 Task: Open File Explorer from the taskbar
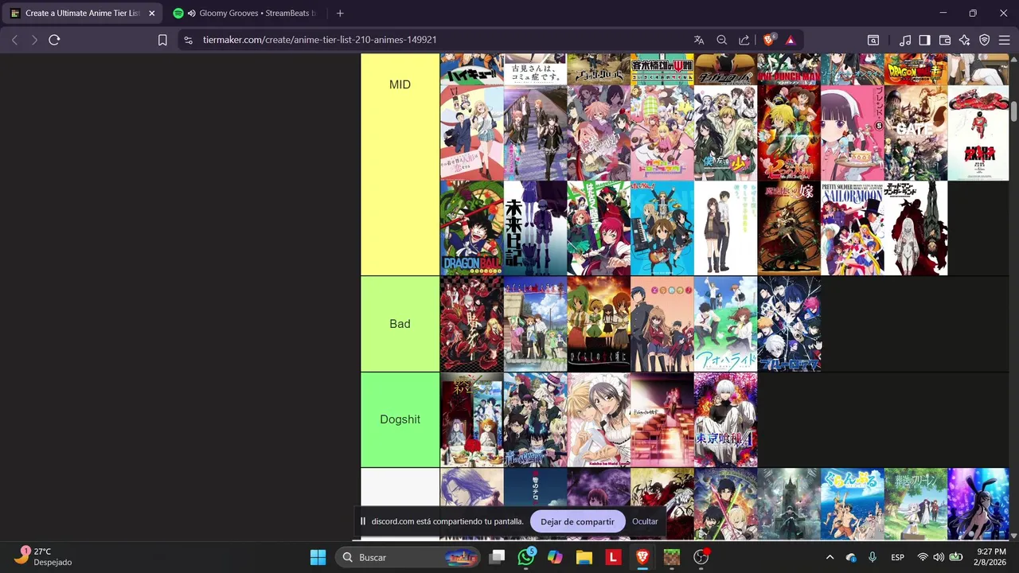point(584,557)
